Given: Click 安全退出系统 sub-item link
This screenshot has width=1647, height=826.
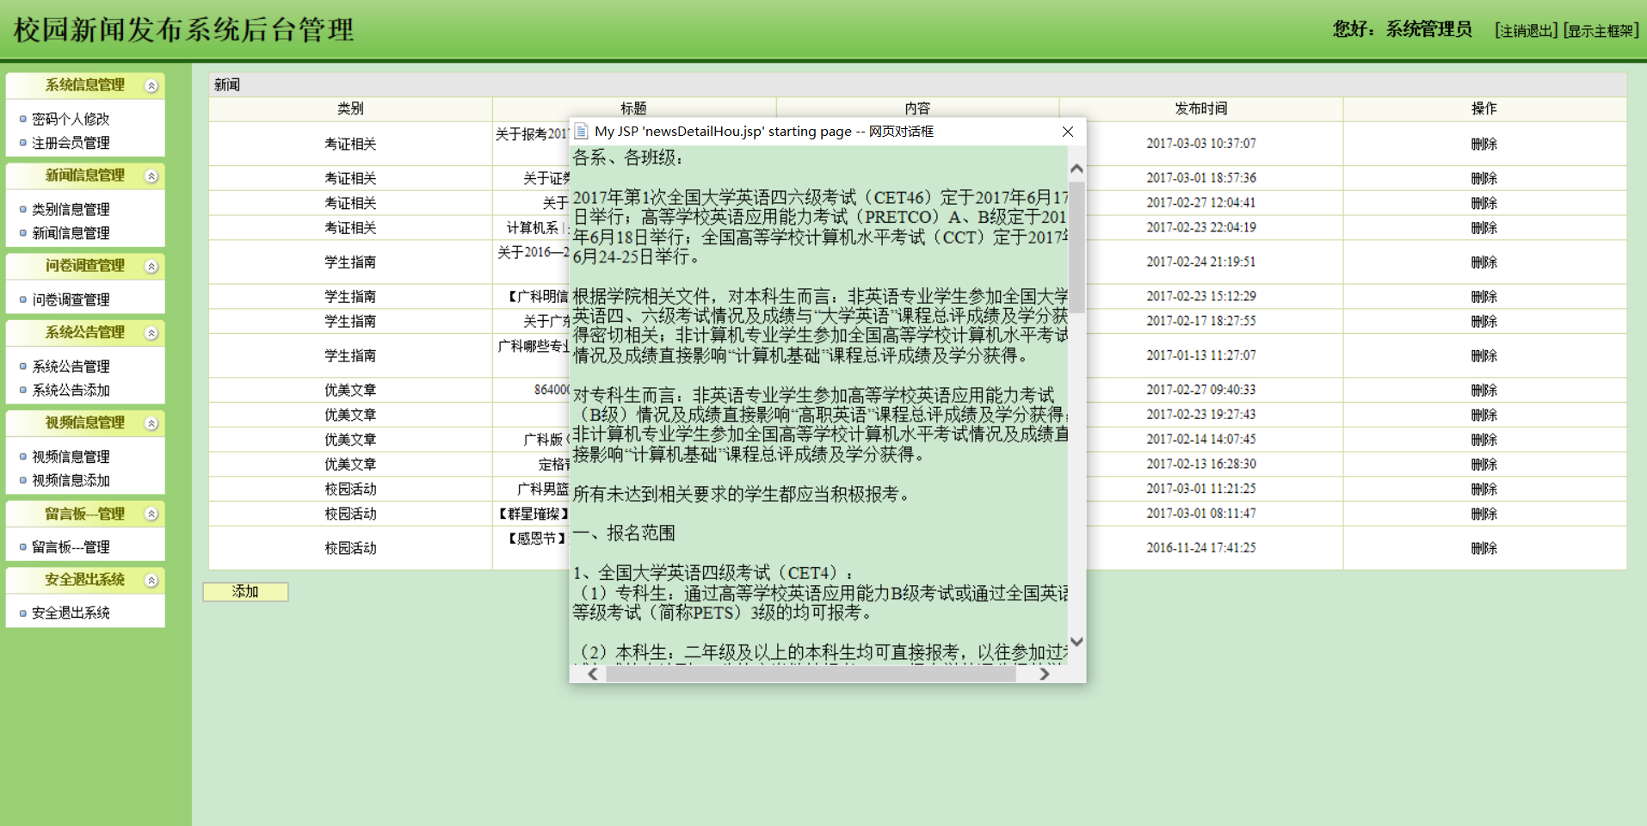Looking at the screenshot, I should (x=71, y=613).
